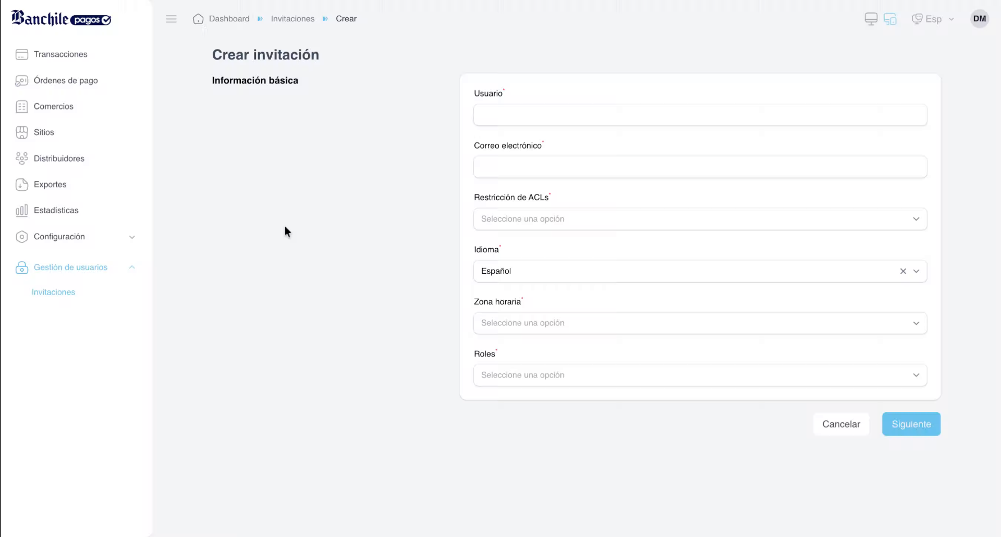Open the Roles dropdown
The height and width of the screenshot is (537, 1001).
[x=700, y=375]
